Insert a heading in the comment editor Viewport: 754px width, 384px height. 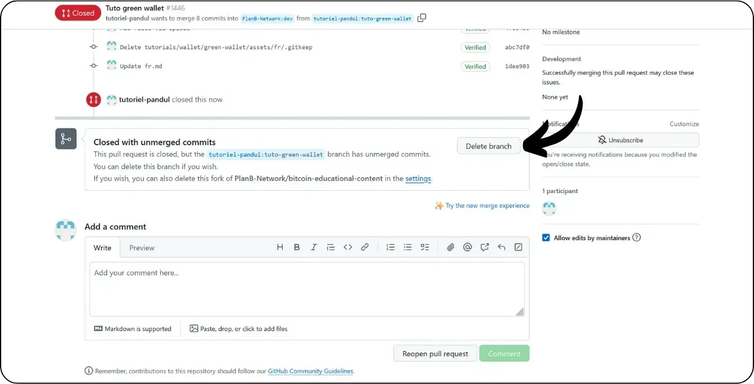[x=280, y=247]
